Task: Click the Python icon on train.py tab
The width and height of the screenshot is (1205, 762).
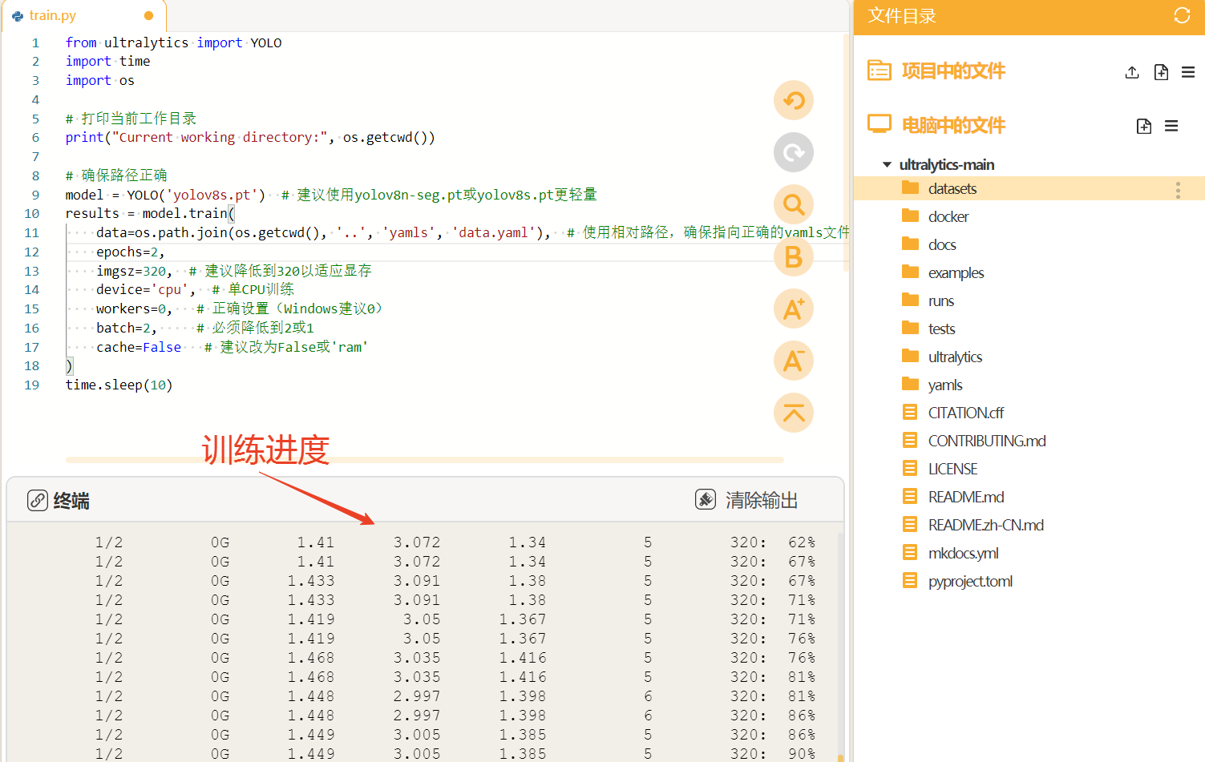Action: point(18,16)
